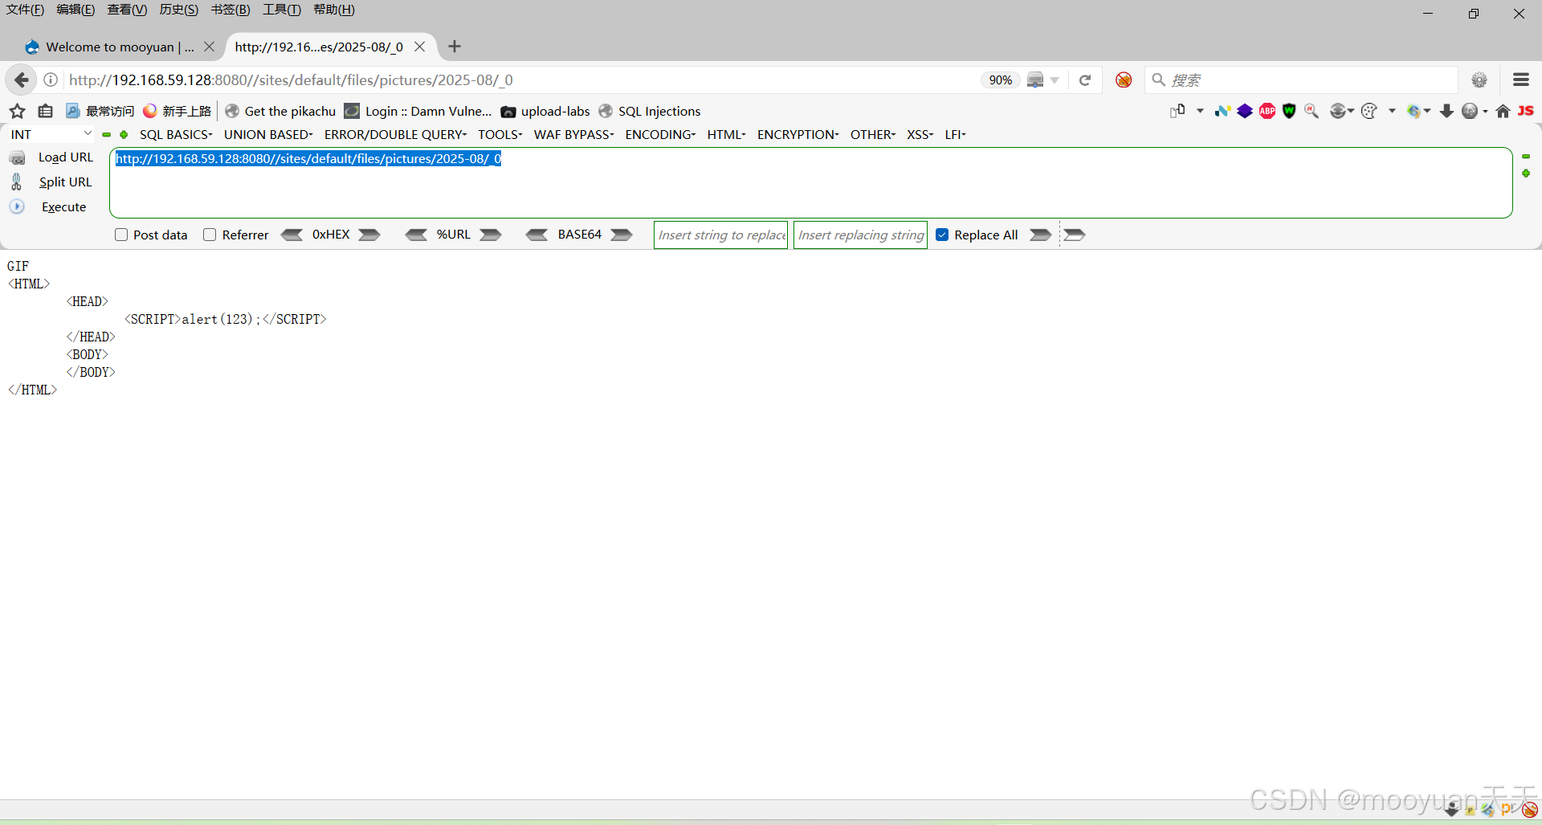Expand the ENCRYPTION menu

pos(798,134)
